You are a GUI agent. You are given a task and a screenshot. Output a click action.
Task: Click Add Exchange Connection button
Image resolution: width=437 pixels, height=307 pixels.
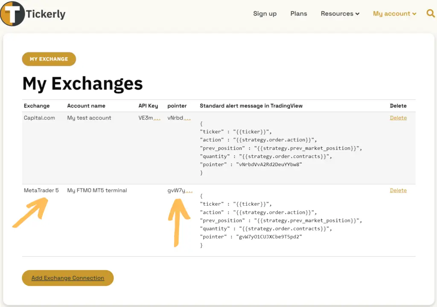[68, 278]
